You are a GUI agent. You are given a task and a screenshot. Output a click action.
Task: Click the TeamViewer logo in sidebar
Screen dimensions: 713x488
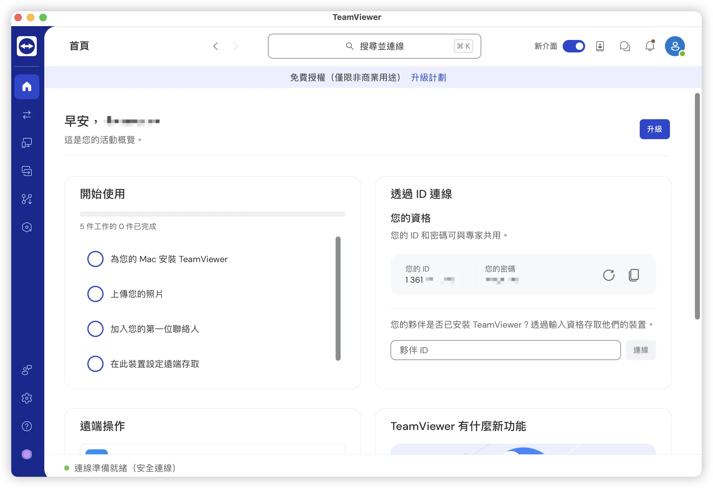click(x=27, y=46)
